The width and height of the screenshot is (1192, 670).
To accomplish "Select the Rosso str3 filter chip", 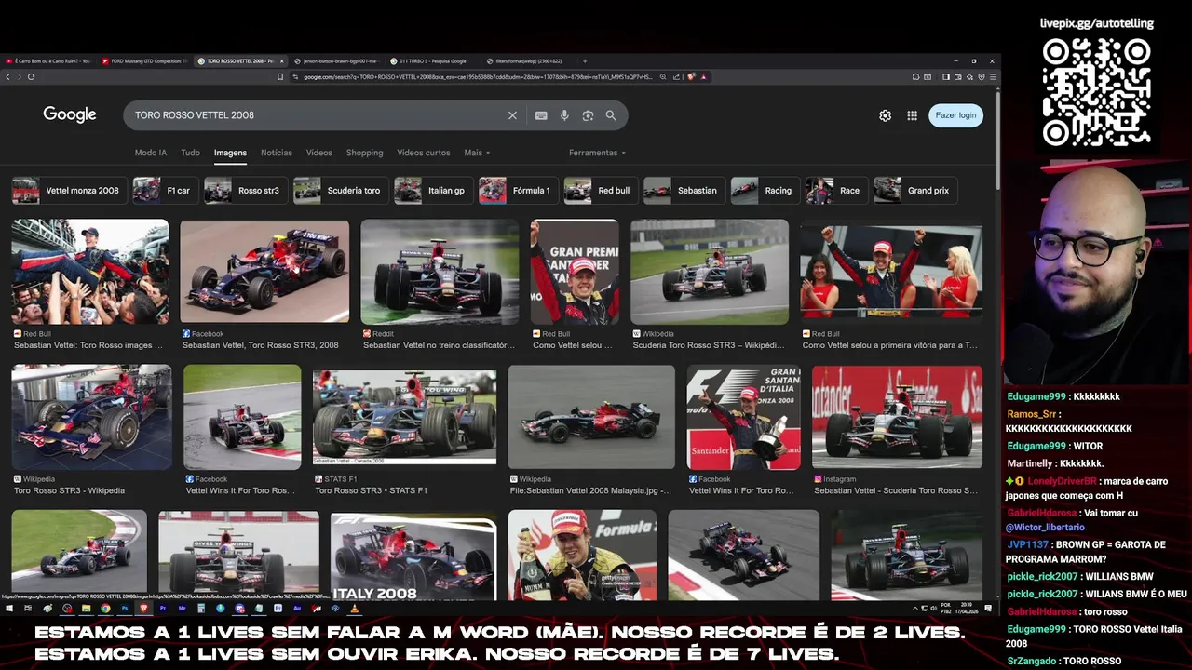I will point(245,191).
